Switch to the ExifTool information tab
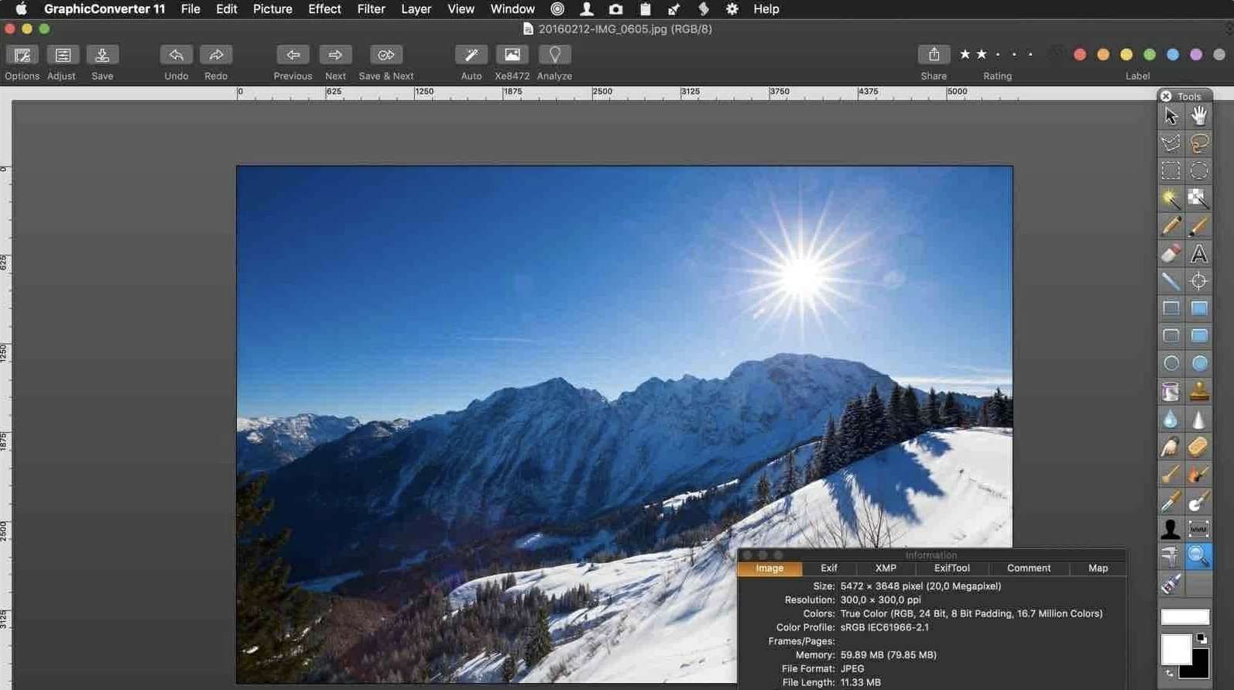 [951, 568]
